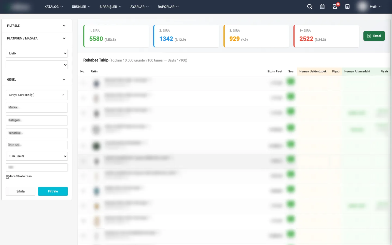Open the document list icon in header
This screenshot has width=392, height=245.
(x=347, y=7)
